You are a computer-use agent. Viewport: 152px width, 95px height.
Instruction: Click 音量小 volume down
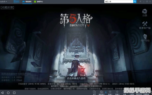coord(117,93)
